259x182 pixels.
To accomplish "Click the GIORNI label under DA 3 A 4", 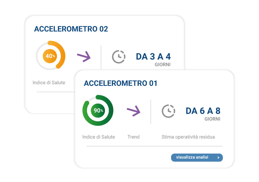I will tap(162, 64).
